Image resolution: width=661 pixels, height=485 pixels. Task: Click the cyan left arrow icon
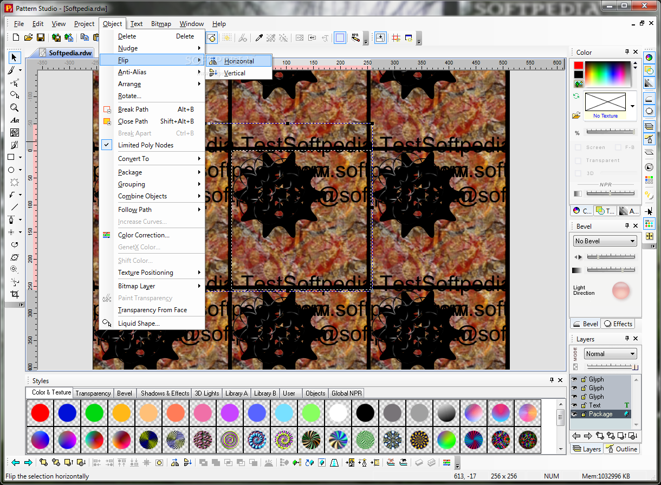tap(16, 462)
